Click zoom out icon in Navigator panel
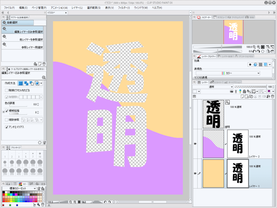 [x=254, y=47]
